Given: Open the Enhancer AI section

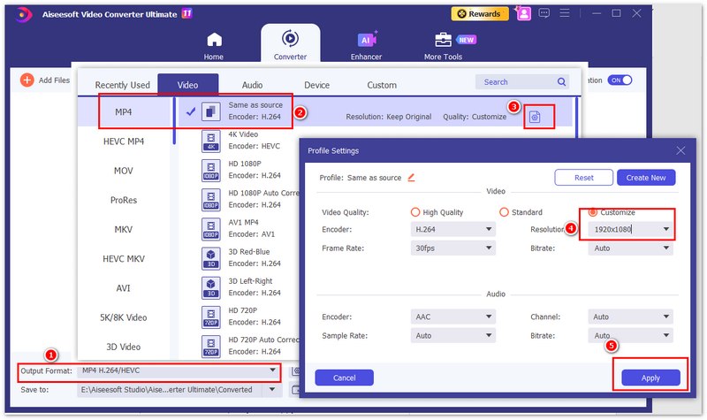Looking at the screenshot, I should 366,46.
